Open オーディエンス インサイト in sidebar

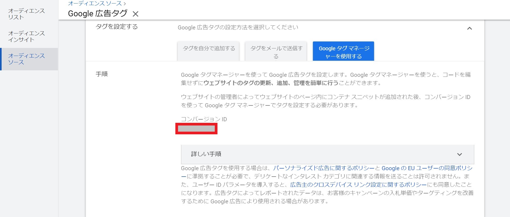[26, 36]
